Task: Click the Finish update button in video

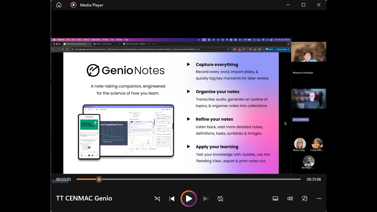Action: pyautogui.click(x=282, y=49)
